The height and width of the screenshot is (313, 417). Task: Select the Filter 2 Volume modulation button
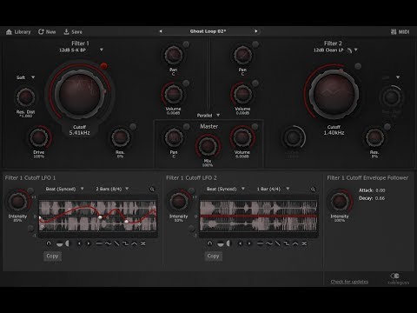tap(255, 83)
